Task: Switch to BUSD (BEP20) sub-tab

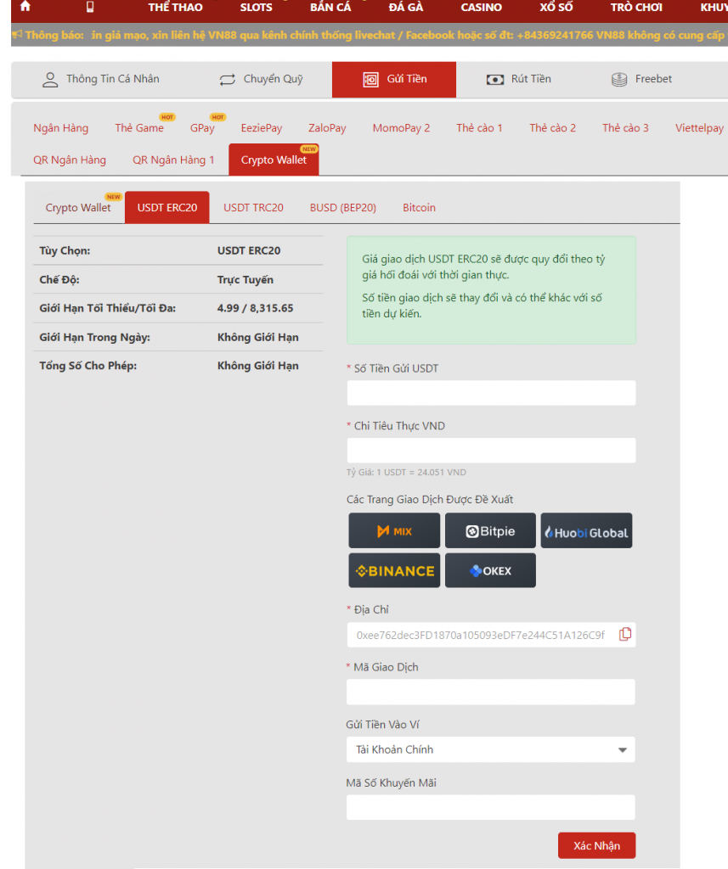Action: pyautogui.click(x=343, y=208)
